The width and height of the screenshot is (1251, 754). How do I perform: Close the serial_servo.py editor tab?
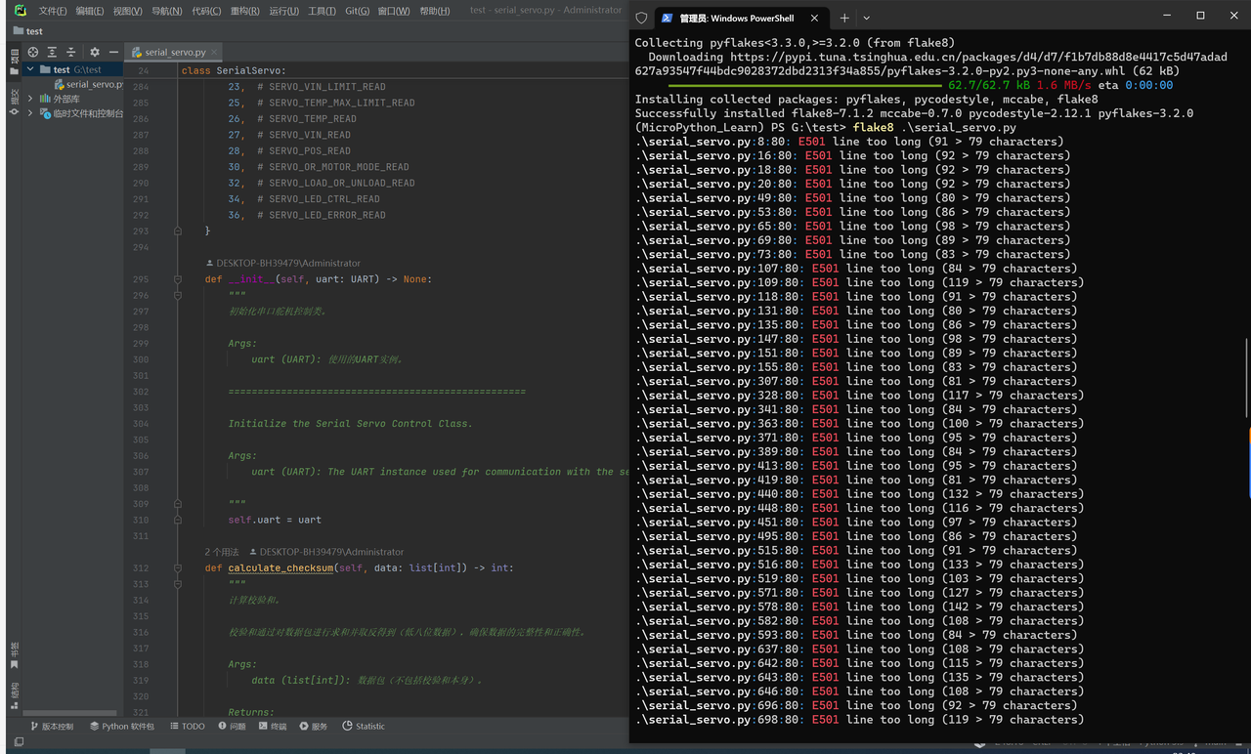[x=214, y=52]
